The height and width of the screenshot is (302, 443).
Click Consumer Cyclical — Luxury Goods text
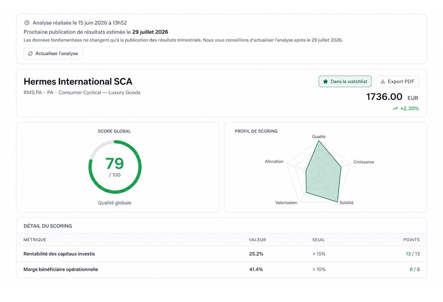(99, 92)
